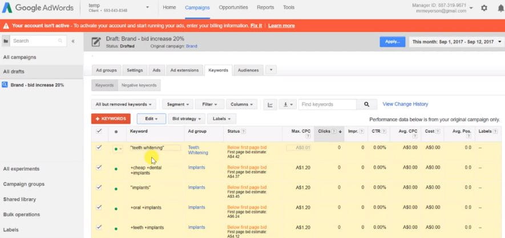Uncheck the "implants" keyword row checkbox

pos(99,187)
